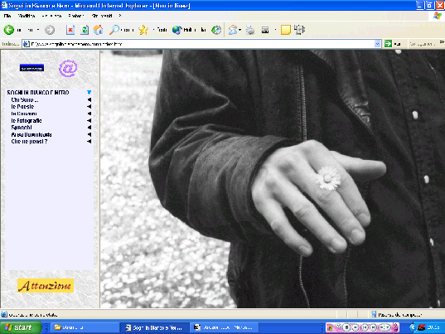Open the Windows Start button
This screenshot has height=334, width=445.
21,327
